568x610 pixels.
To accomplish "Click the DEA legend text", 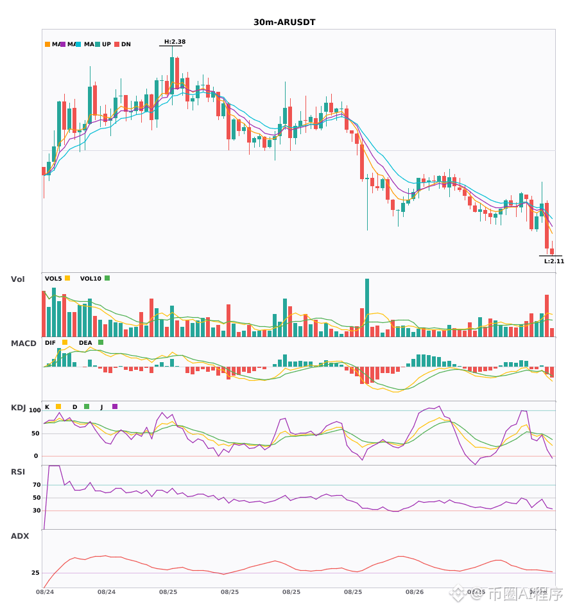I will [x=85, y=343].
